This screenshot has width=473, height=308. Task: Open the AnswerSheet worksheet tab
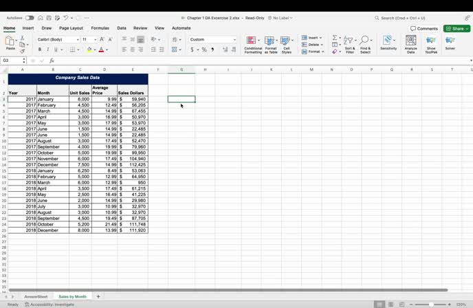click(36, 296)
